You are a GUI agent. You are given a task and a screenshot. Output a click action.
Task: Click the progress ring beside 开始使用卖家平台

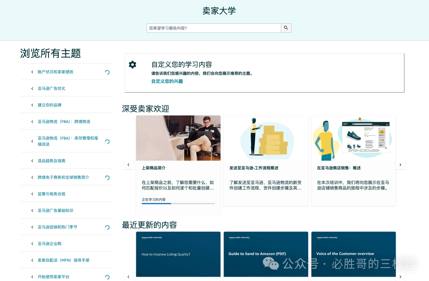pyautogui.click(x=107, y=277)
